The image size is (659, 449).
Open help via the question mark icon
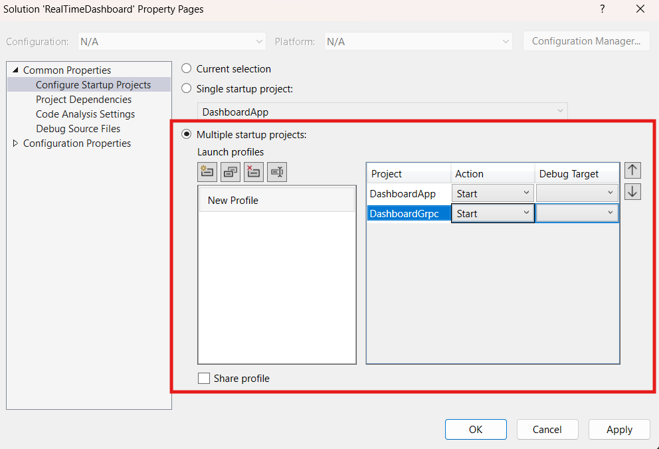602,9
